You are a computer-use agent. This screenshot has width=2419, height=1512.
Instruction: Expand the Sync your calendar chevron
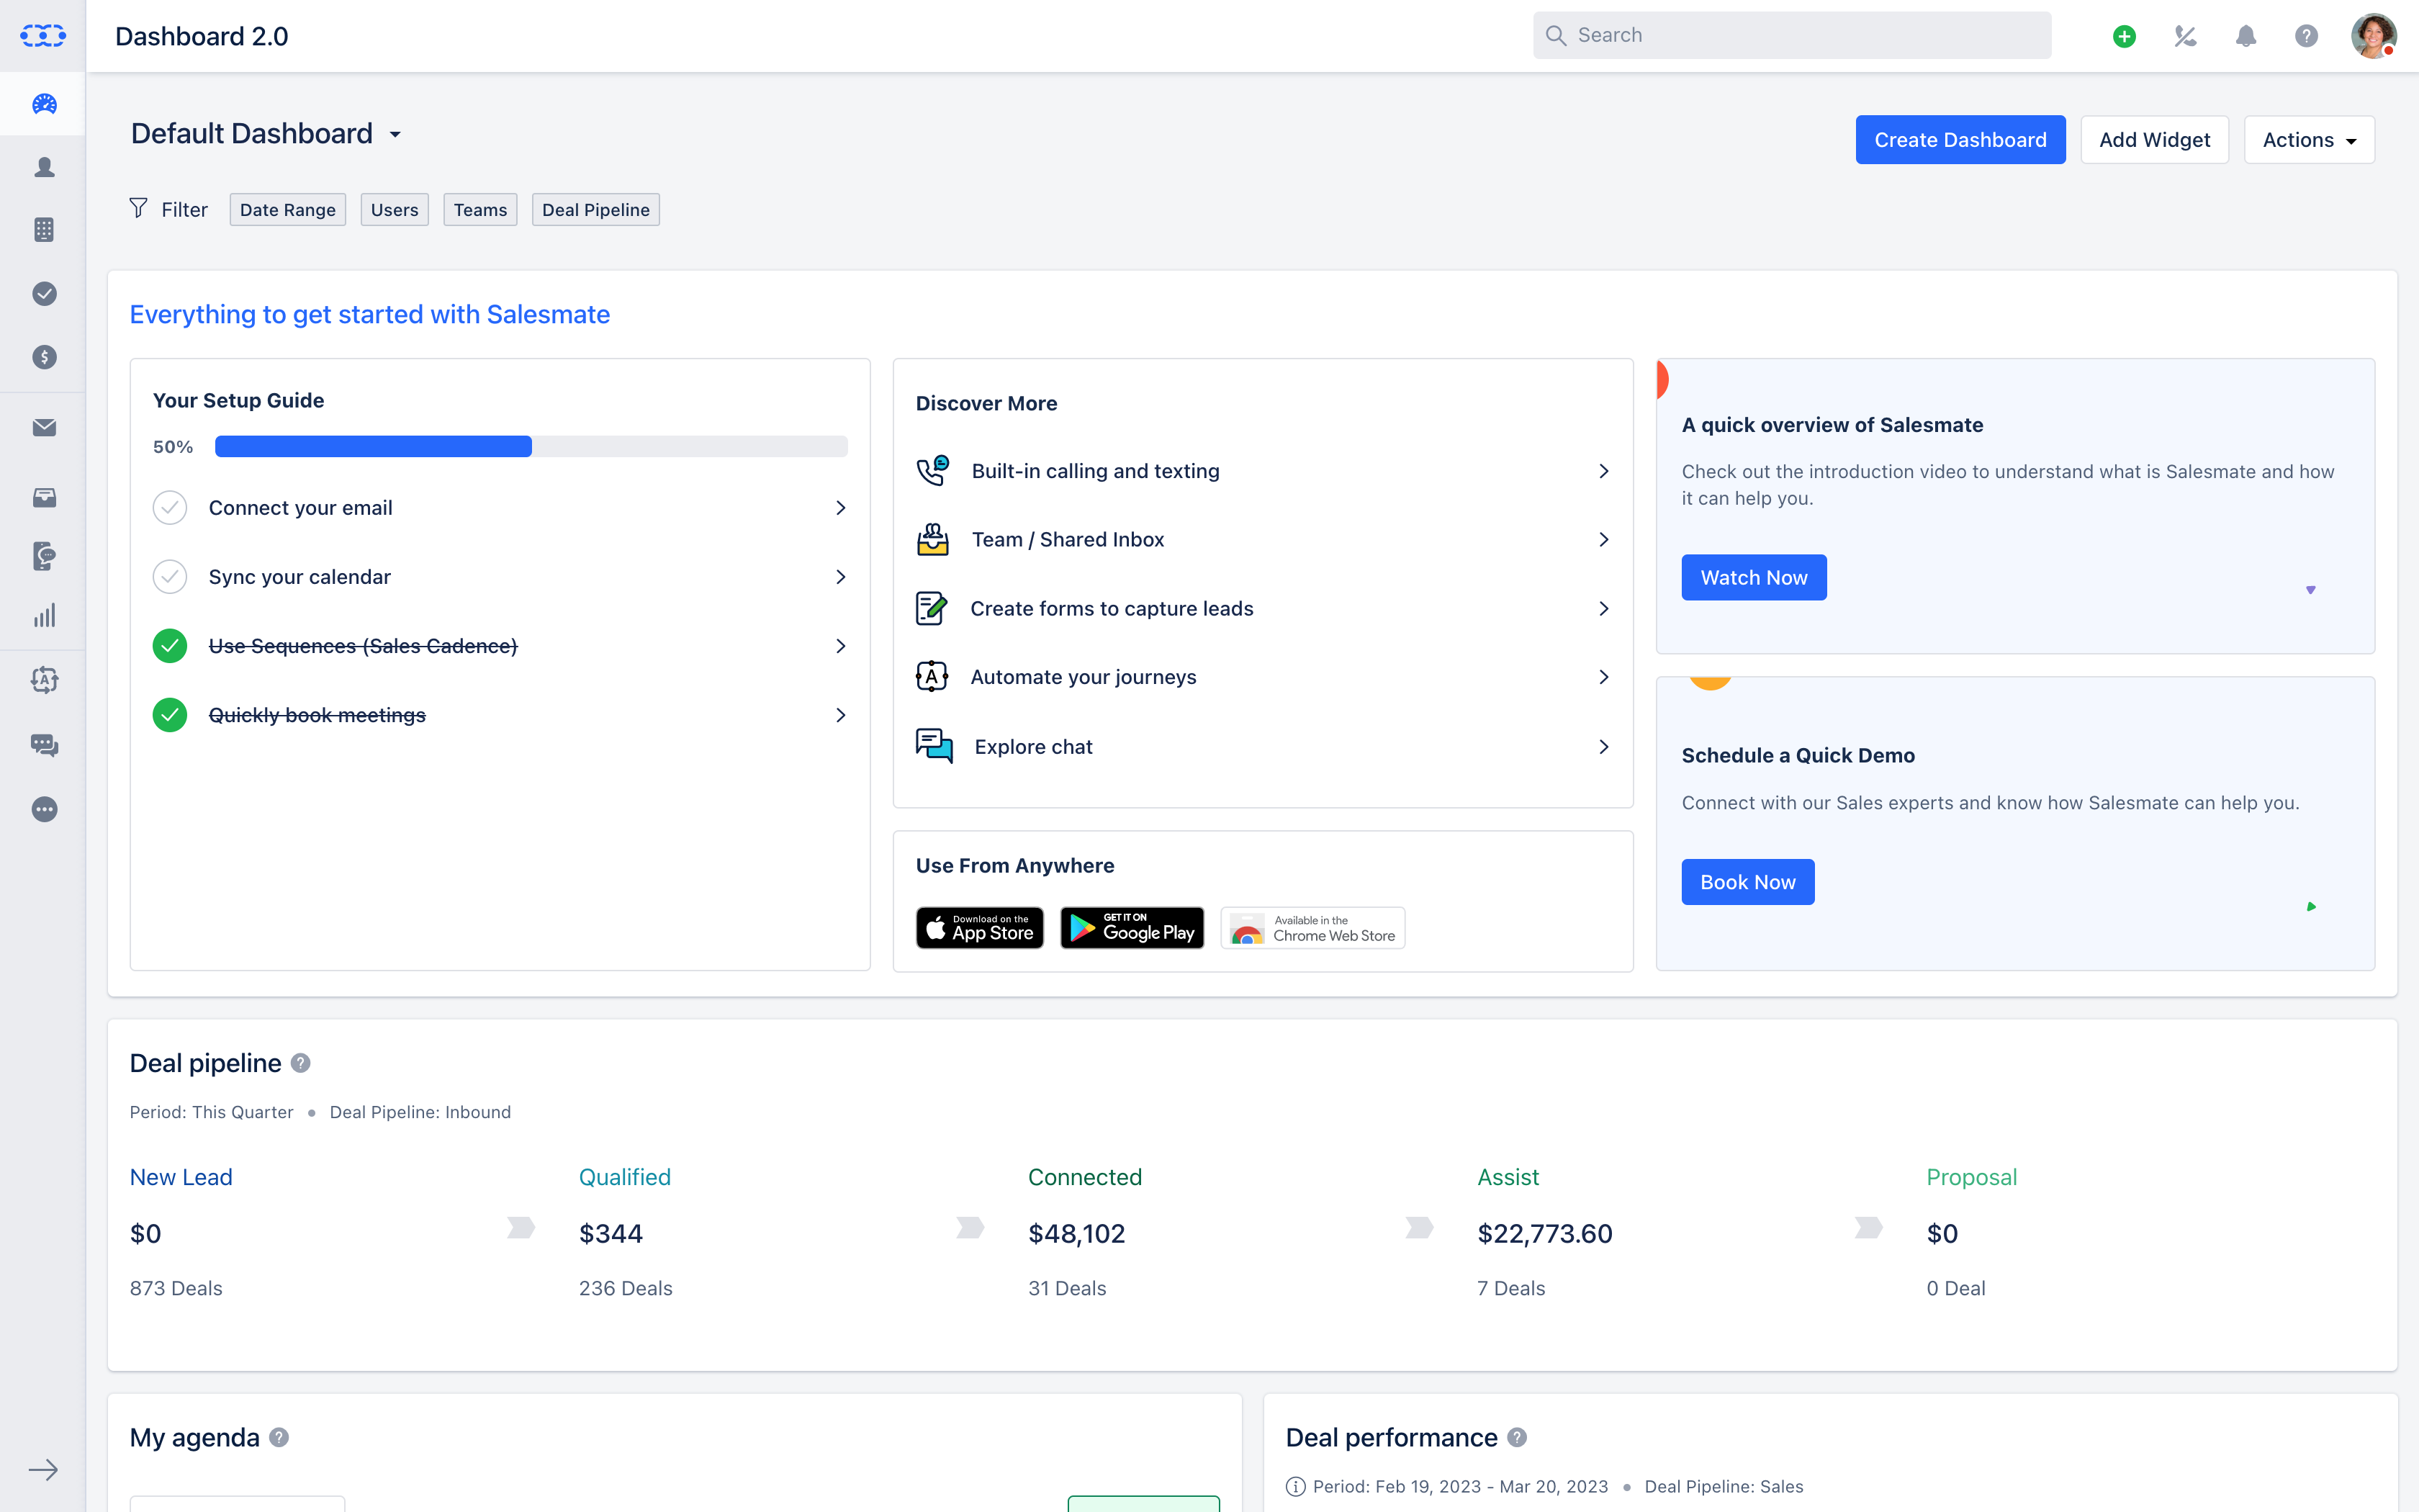pos(841,577)
